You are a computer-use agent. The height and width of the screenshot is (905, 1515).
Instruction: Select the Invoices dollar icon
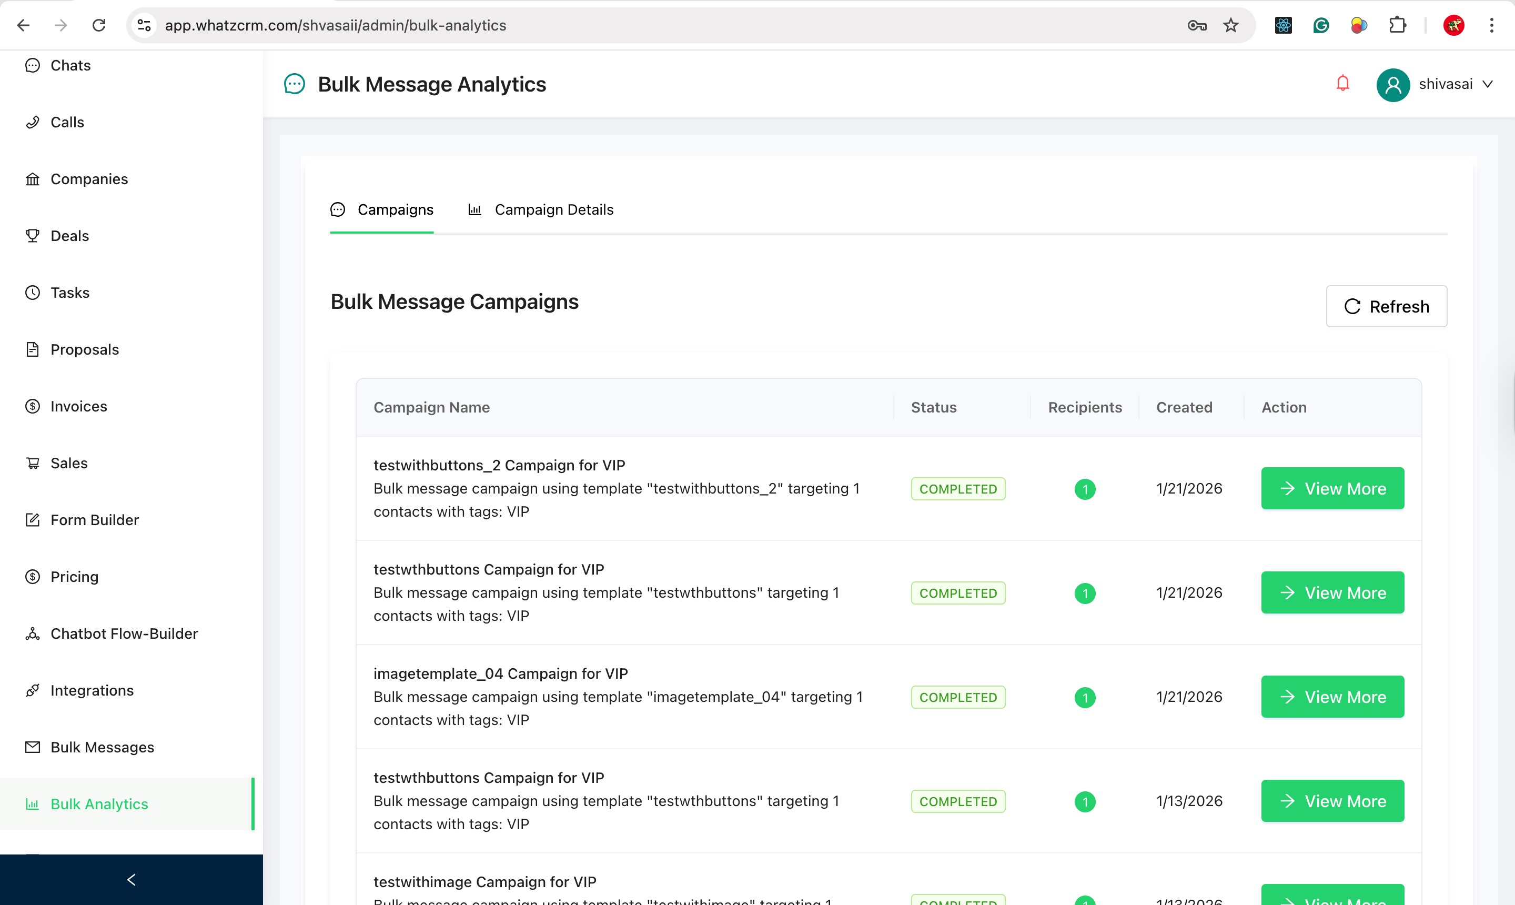click(32, 406)
